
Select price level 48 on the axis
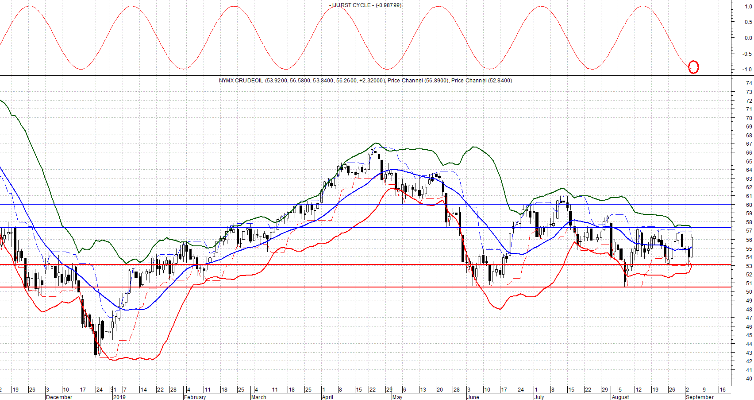(749, 309)
